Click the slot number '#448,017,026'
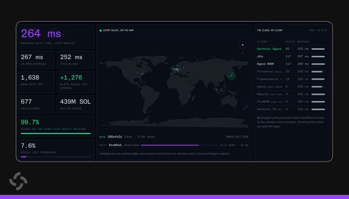 pos(237,137)
